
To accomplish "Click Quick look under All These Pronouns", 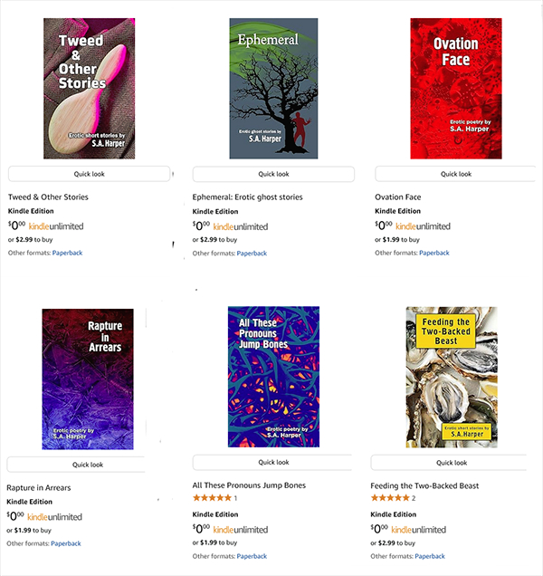I will point(272,462).
